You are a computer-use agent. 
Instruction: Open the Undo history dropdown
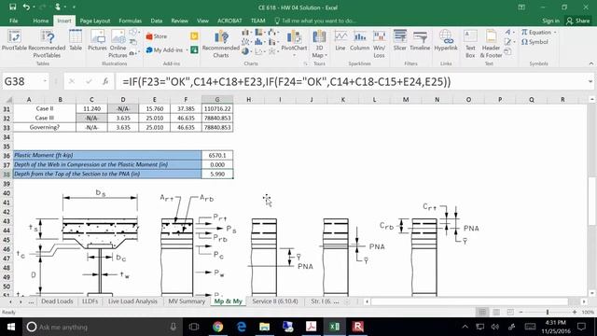[x=34, y=7]
